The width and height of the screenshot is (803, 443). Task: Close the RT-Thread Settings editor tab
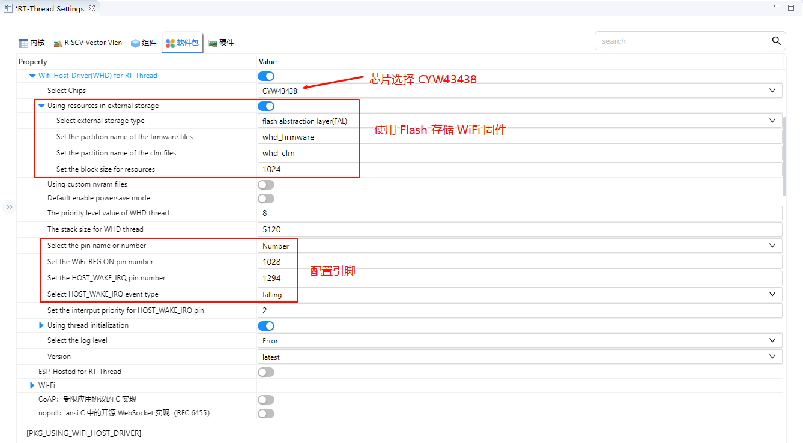click(92, 8)
